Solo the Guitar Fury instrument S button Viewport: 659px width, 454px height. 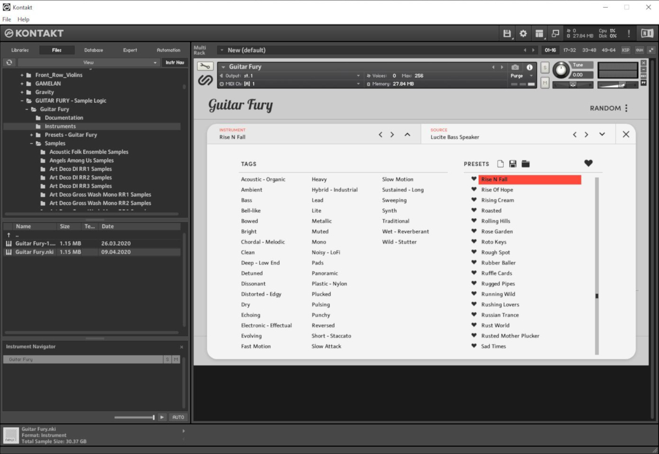545,68
